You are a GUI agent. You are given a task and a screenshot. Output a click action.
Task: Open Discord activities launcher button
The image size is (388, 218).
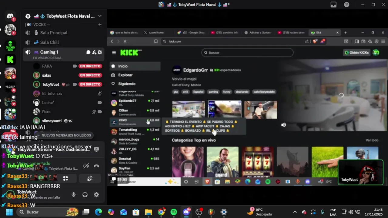click(x=65, y=178)
